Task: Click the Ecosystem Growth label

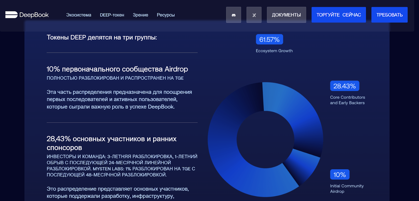Action: 274,51
